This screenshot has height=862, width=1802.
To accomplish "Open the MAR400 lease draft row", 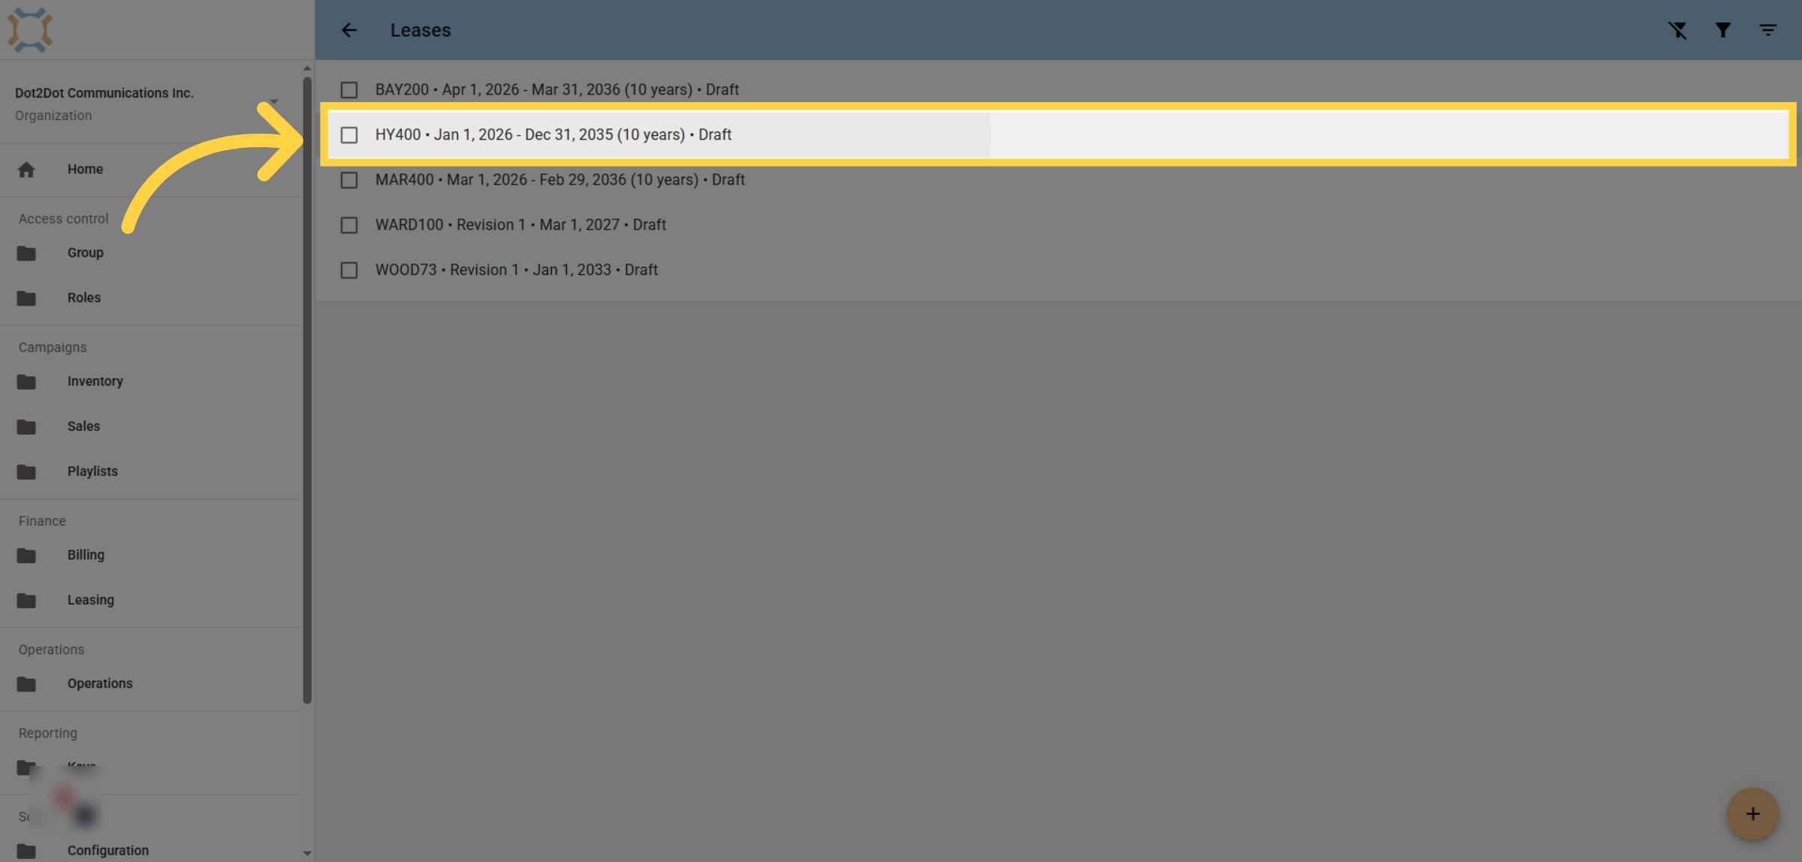I will point(1059,180).
